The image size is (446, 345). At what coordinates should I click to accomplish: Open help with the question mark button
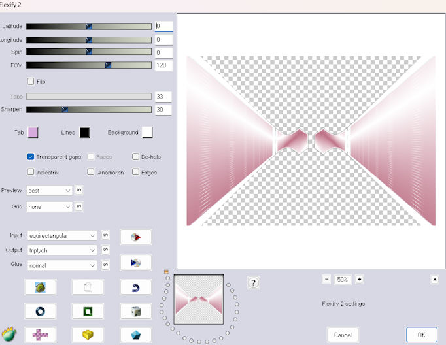tap(254, 283)
